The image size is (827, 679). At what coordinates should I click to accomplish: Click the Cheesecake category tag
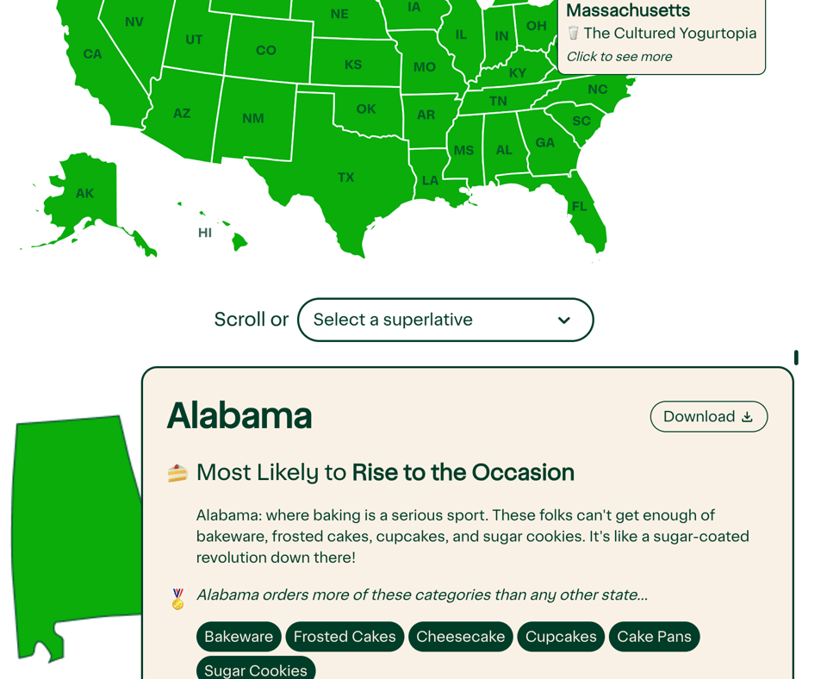(461, 637)
